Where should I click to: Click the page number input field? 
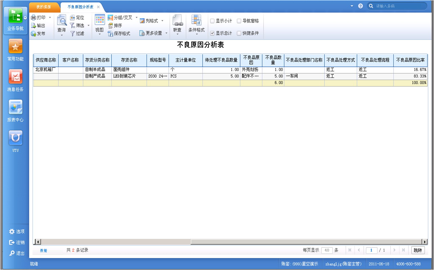371,250
